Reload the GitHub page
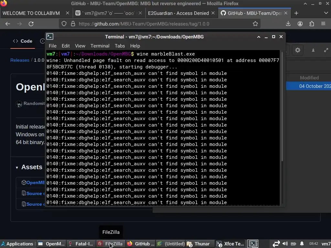331x248 pixels. pos(31,24)
